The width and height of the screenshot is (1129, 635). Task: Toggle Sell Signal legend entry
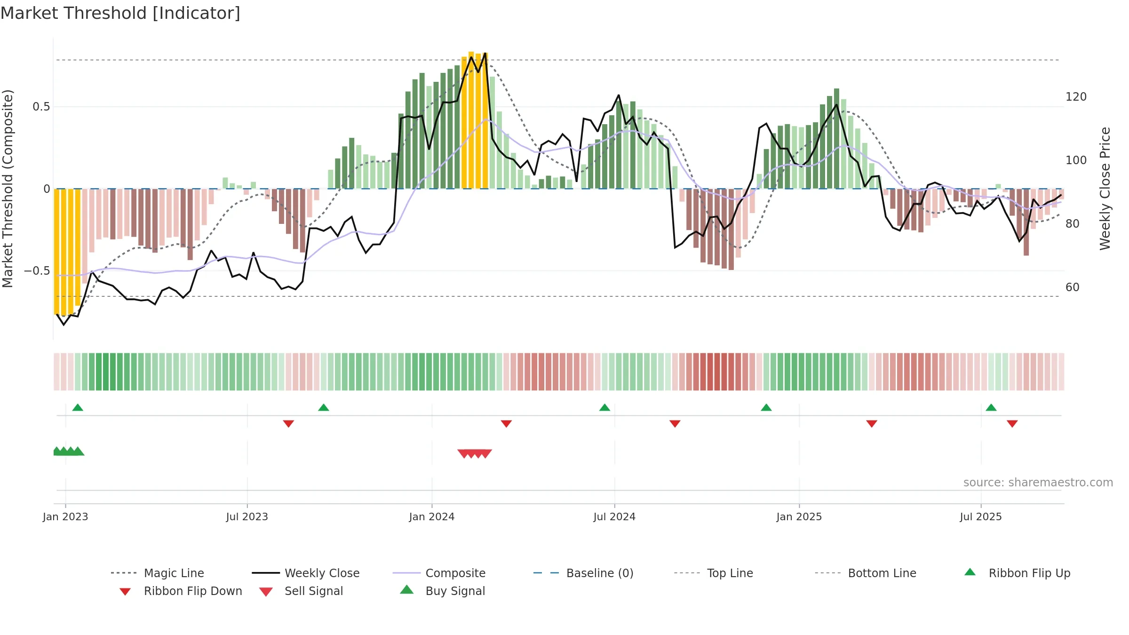[301, 591]
